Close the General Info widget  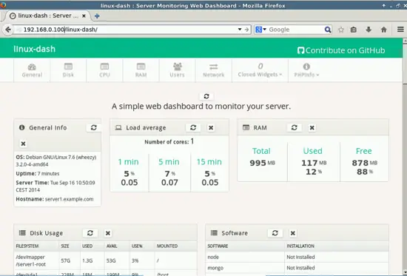23,144
